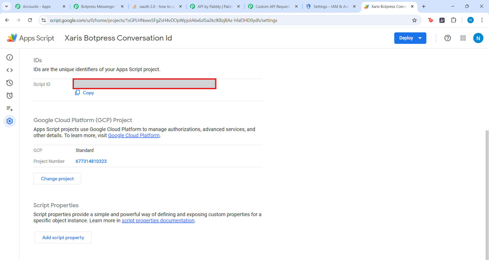489x260 pixels.
Task: Copy the Script ID
Action: tap(85, 93)
